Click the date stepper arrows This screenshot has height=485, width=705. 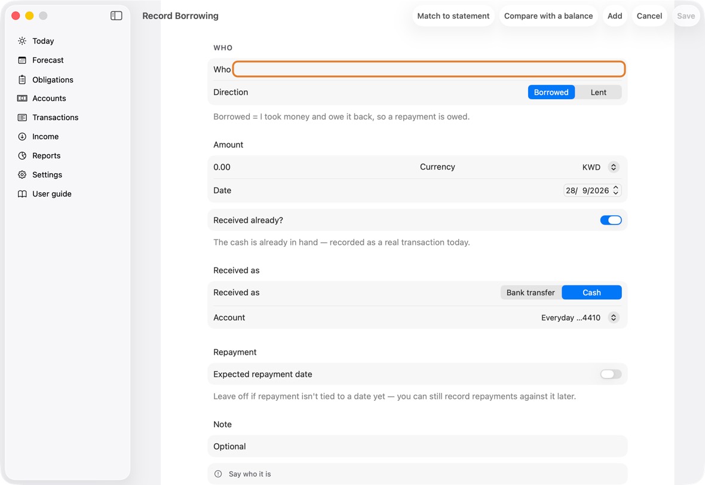click(x=615, y=191)
